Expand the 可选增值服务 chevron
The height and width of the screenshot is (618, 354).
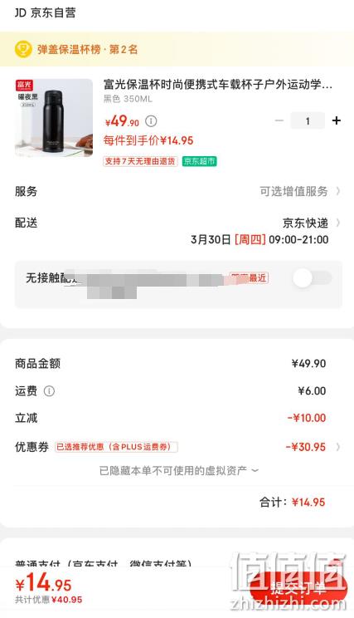tap(338, 192)
